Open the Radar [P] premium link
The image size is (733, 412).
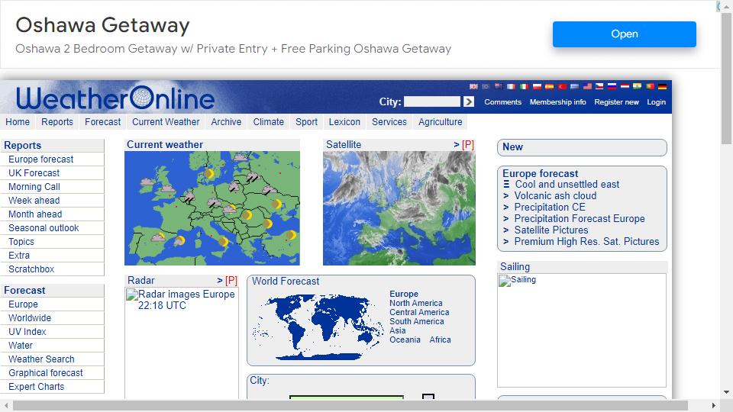[x=231, y=281]
